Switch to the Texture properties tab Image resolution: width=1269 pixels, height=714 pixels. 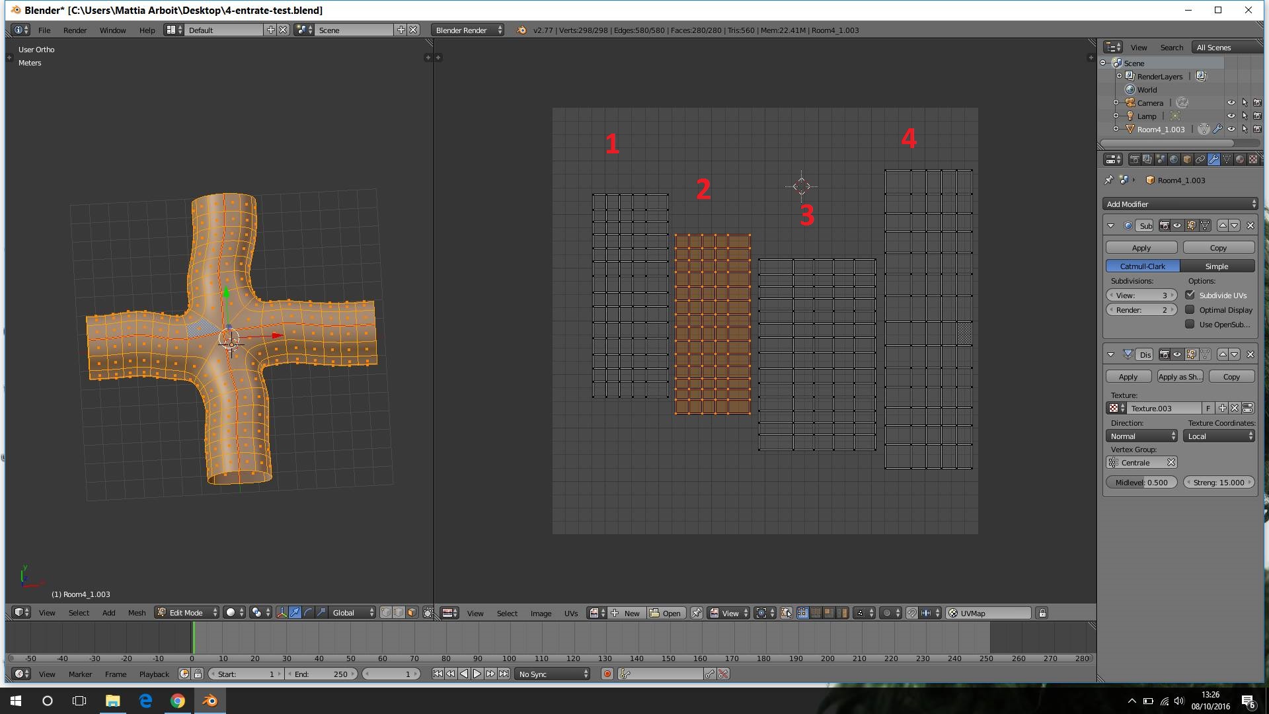(x=1252, y=159)
